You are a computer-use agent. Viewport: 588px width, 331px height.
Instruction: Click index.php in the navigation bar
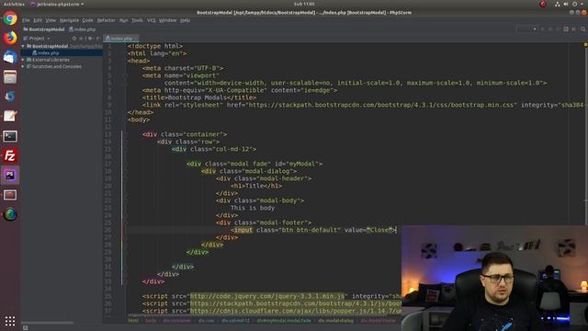(82, 29)
